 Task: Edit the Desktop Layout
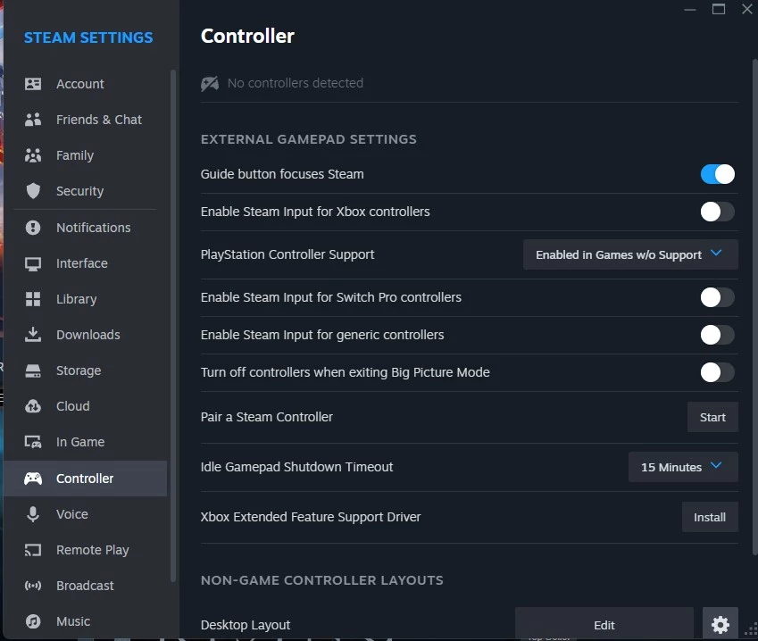tap(604, 625)
